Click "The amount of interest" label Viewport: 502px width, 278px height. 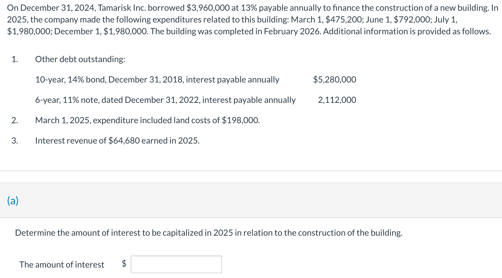(x=62, y=265)
